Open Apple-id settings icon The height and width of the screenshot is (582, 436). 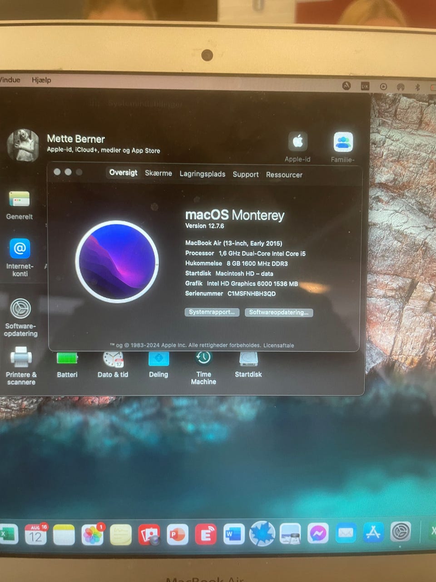point(298,141)
